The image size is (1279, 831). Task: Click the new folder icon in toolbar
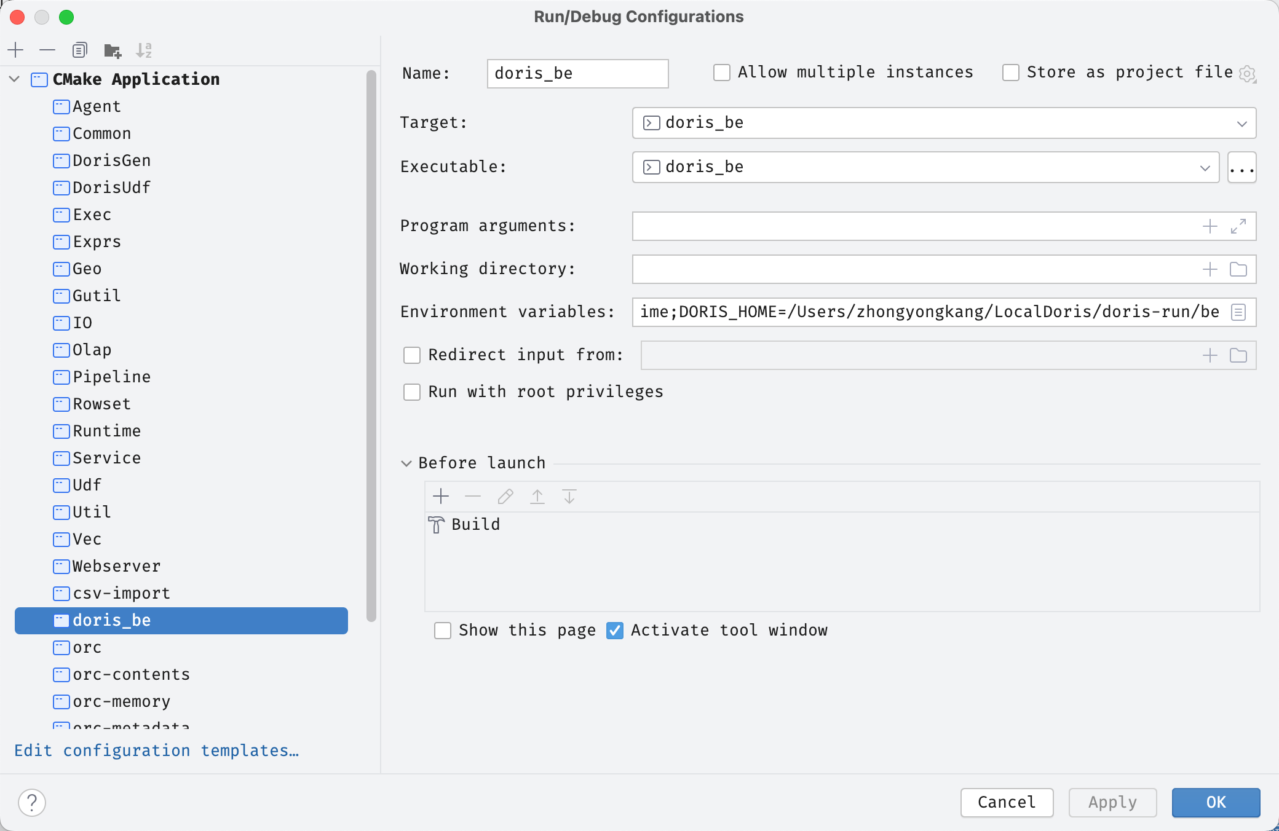point(113,50)
